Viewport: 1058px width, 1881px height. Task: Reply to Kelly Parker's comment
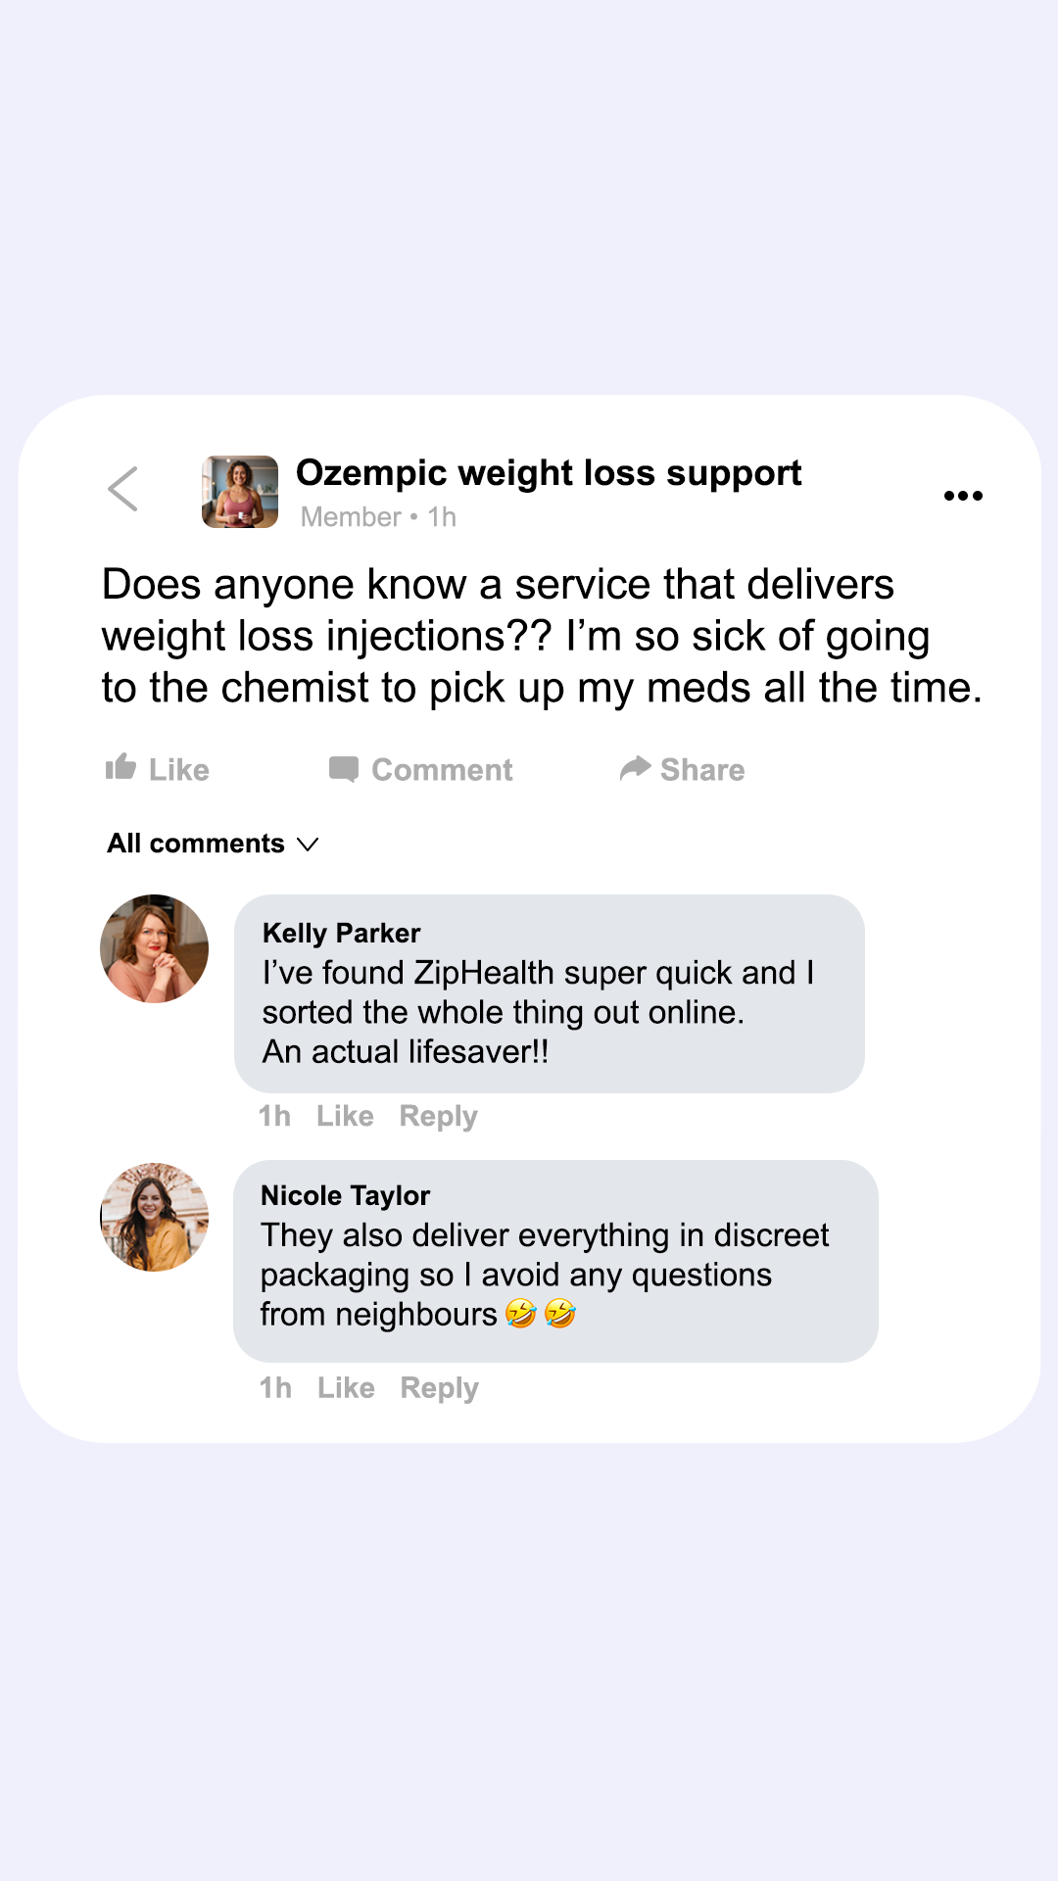438,1116
